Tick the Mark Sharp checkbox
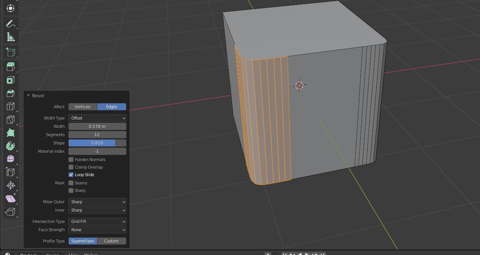Viewport: 480px width, 255px height. coord(71,190)
